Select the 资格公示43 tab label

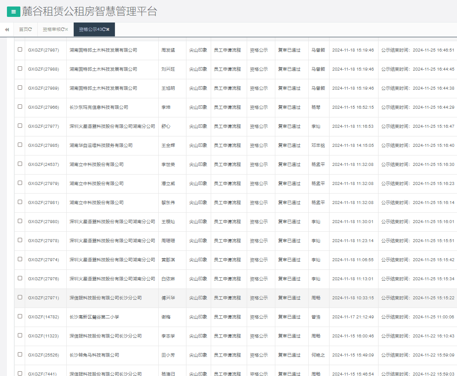[90, 29]
